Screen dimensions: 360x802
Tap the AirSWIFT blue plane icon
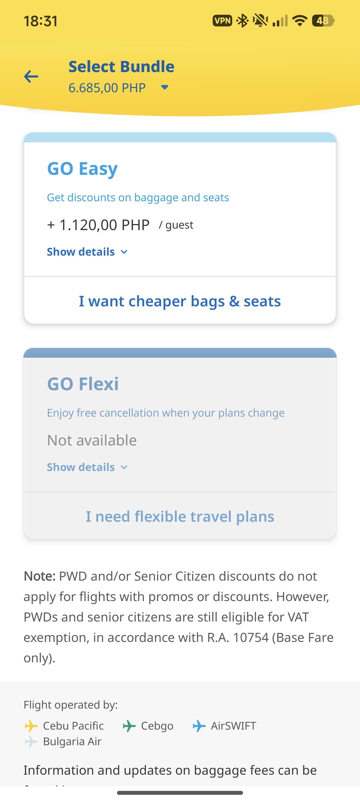(199, 726)
